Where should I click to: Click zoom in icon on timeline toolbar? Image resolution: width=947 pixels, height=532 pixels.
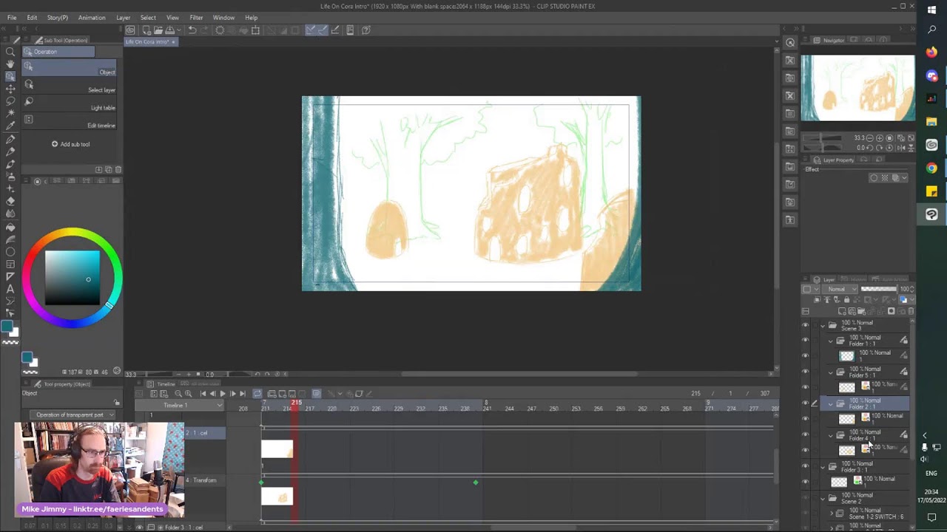189,394
